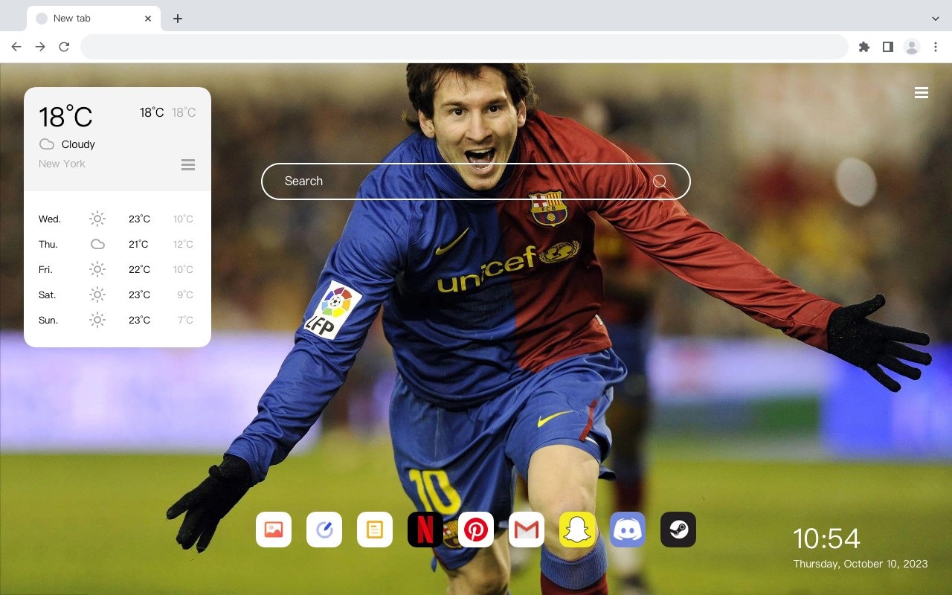Click the 10:54 clock display
Screen dimensions: 952x595
tap(826, 538)
